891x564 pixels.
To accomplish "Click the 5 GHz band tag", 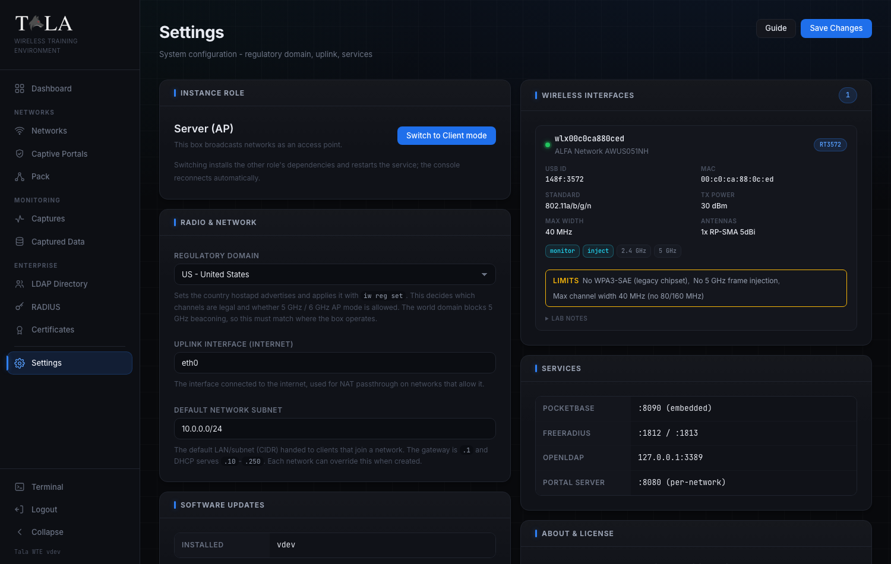I will [x=668, y=251].
